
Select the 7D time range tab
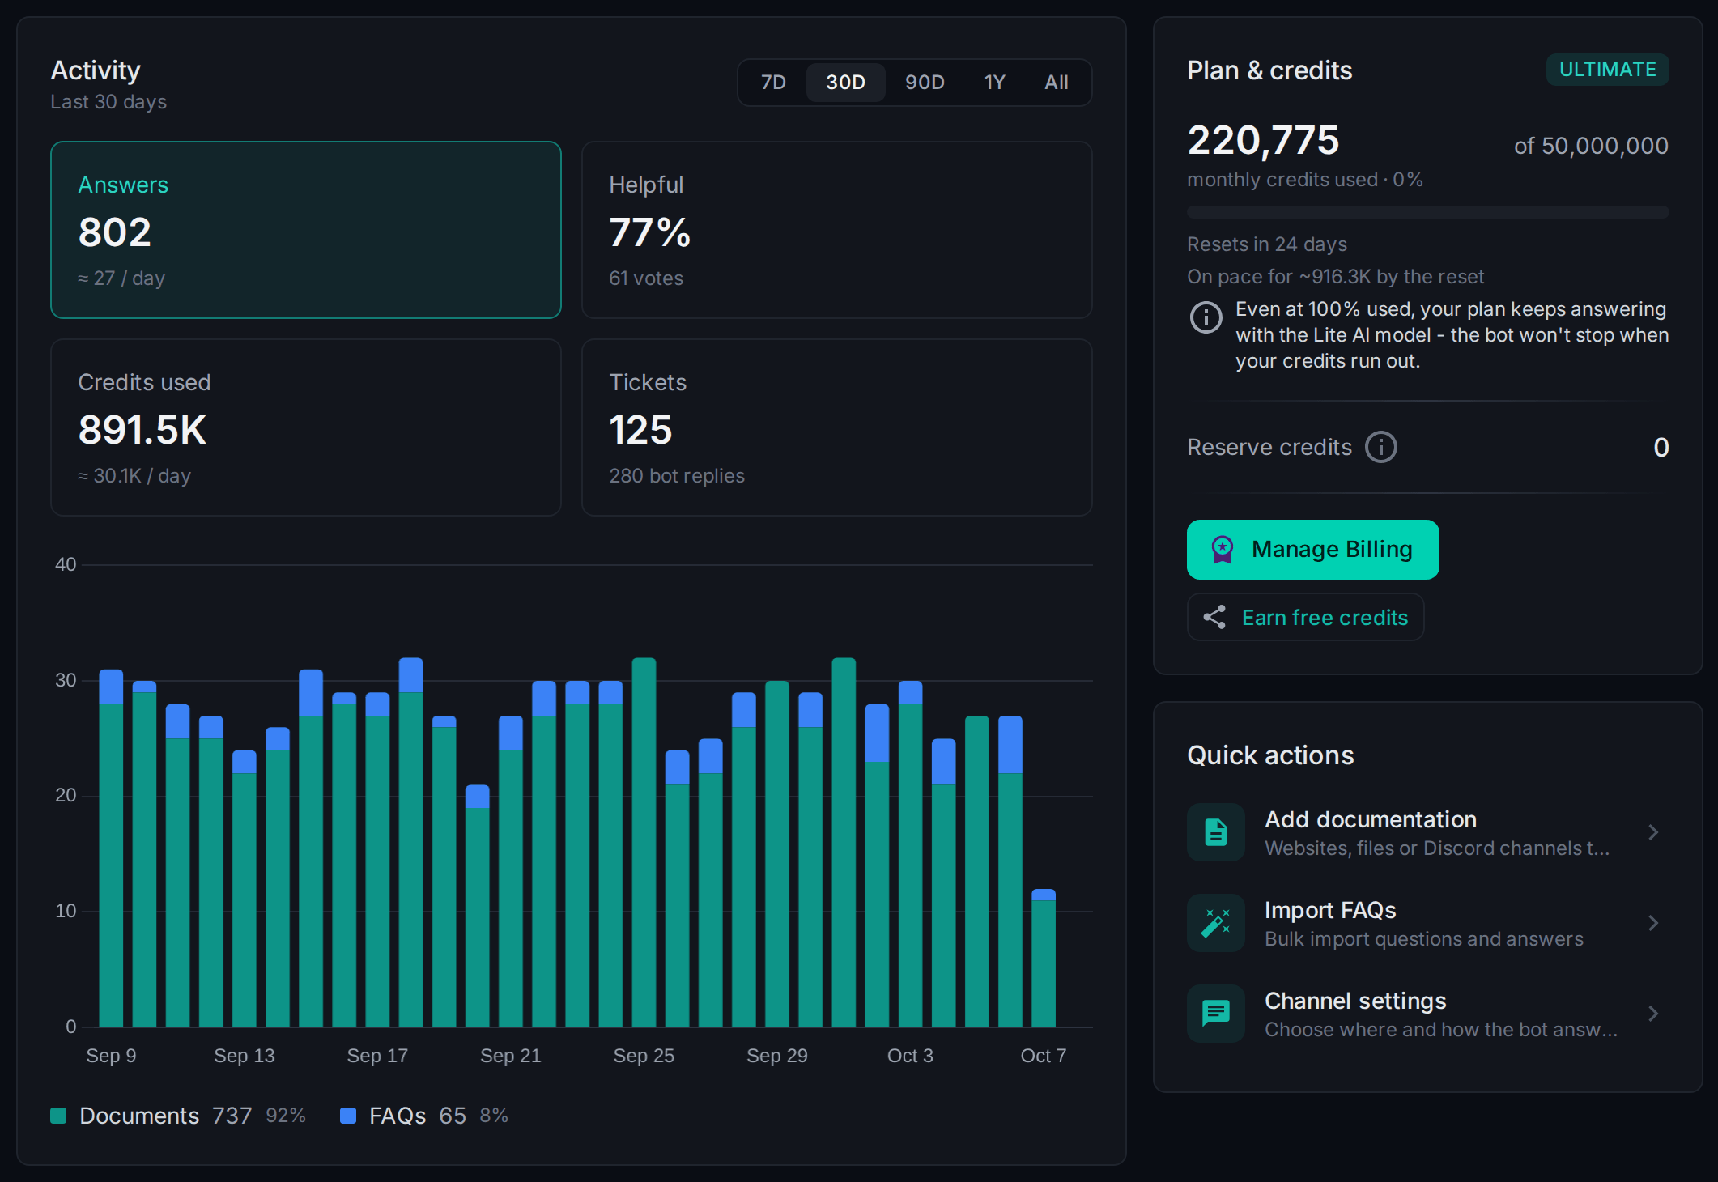pos(773,83)
